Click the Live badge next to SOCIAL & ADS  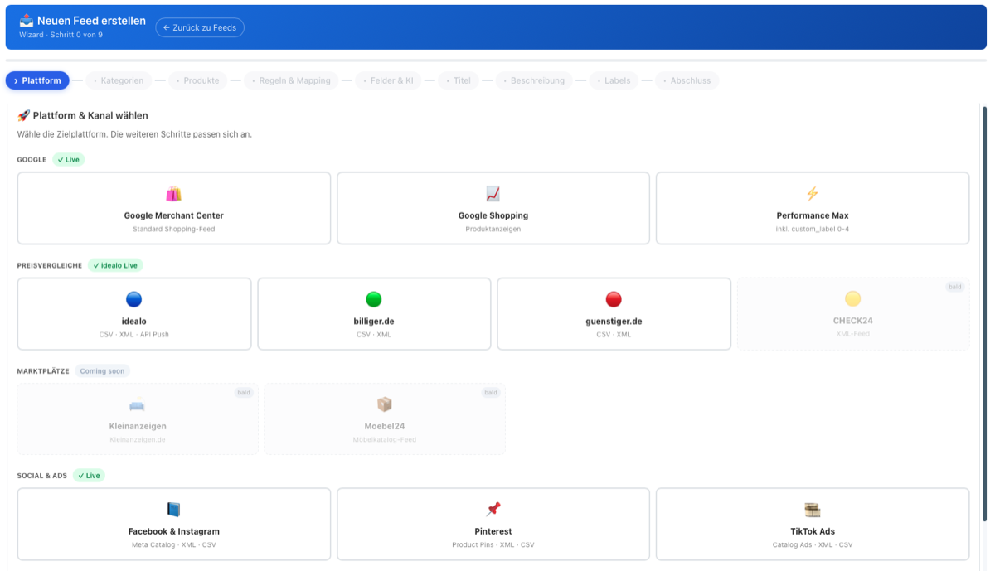coord(89,476)
